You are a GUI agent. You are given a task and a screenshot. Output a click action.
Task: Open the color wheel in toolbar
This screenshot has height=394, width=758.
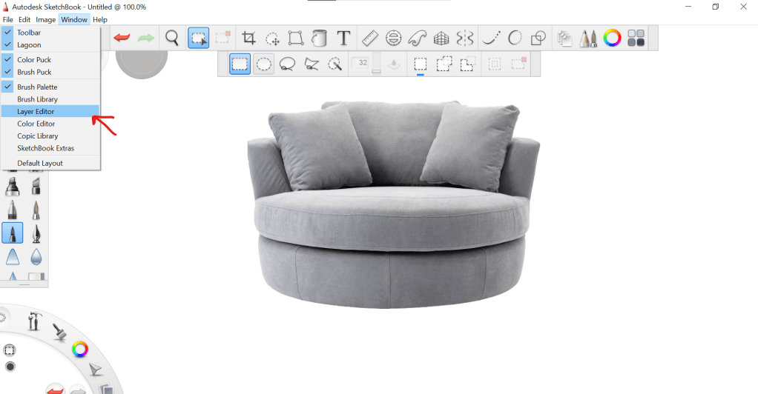612,39
